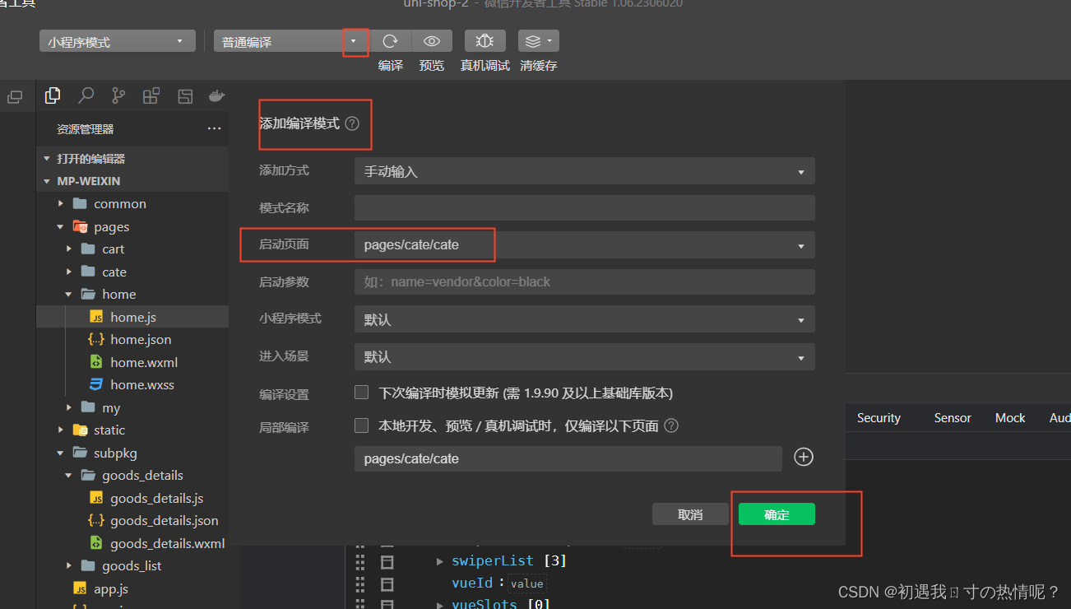Click the Docker whale icon in sidebar

tap(217, 95)
